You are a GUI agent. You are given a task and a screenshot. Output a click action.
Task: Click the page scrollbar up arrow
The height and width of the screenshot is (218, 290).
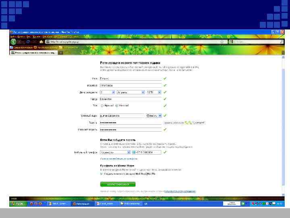283,57
